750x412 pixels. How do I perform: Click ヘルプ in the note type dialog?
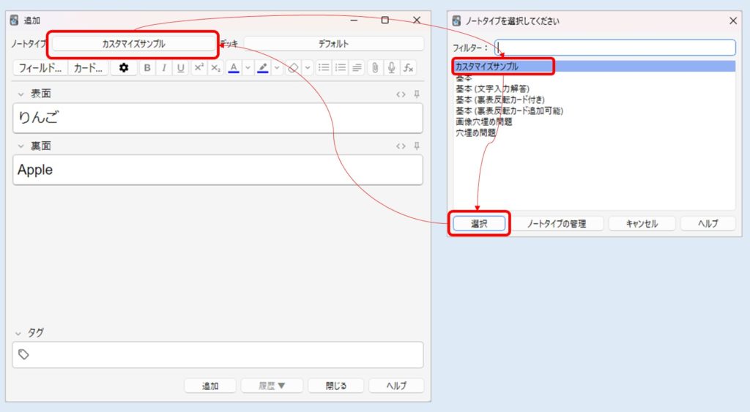[708, 224]
